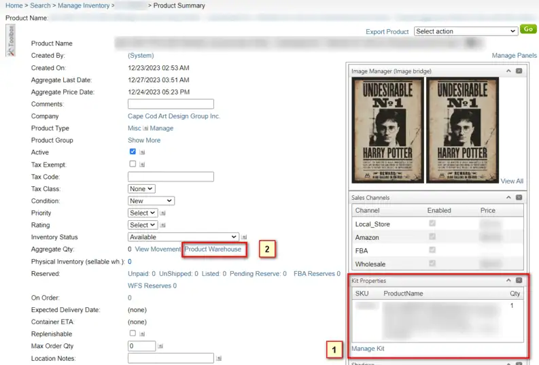Toggle the Replenishable checkbox
This screenshot has height=365, width=539.
tap(133, 333)
